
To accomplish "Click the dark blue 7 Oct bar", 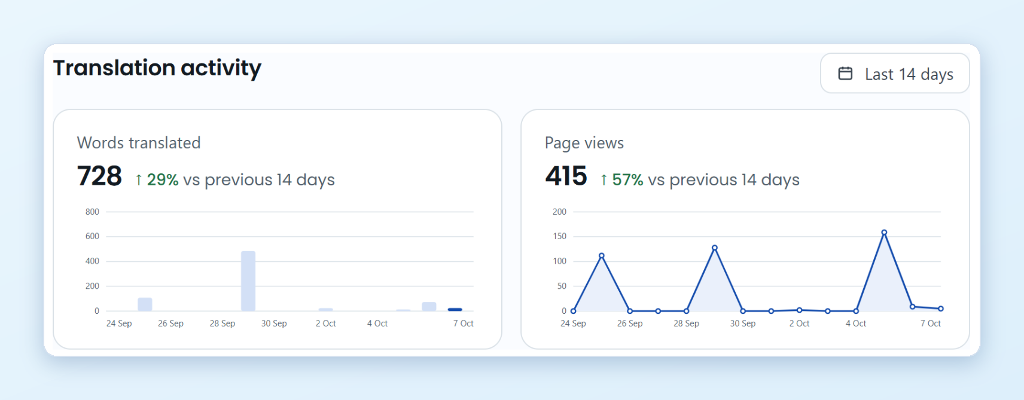I will [x=455, y=309].
